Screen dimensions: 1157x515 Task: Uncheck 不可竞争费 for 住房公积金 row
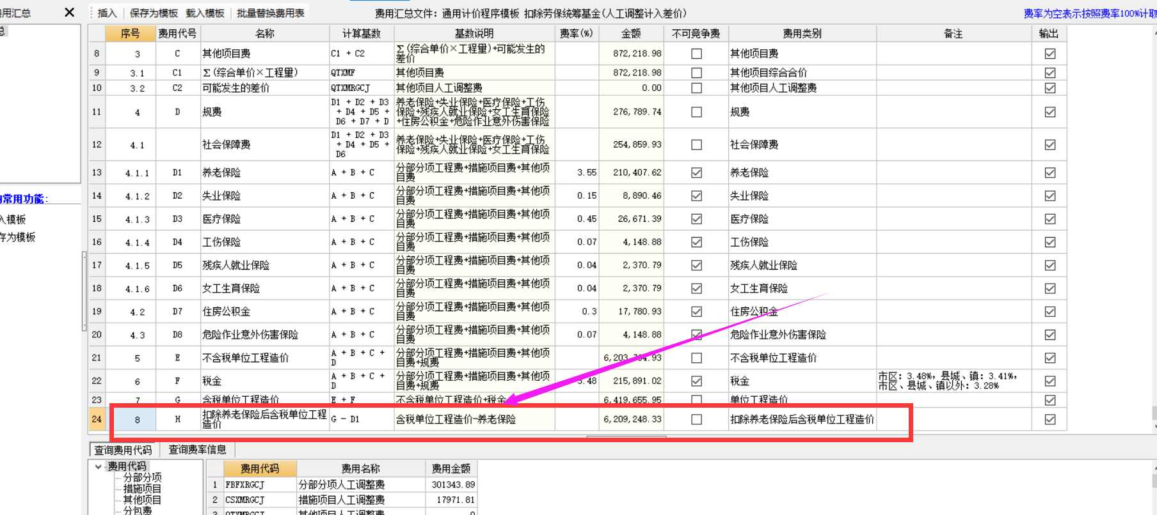point(696,311)
